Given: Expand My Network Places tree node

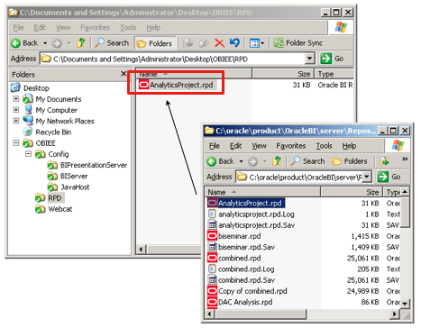Looking at the screenshot, I should [16, 121].
